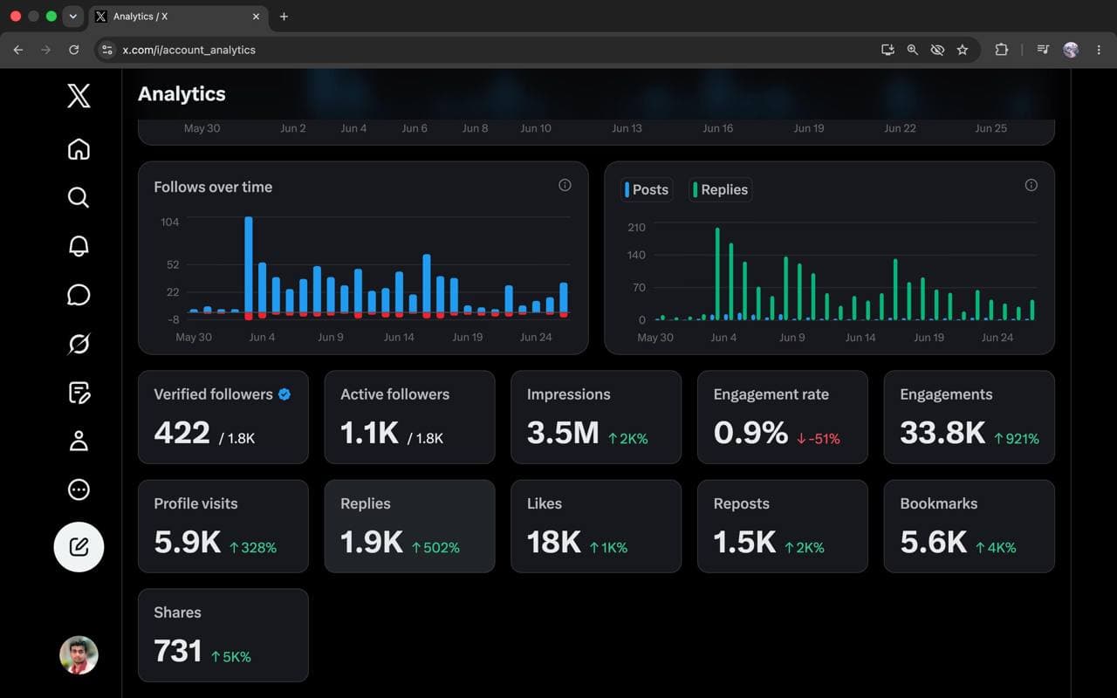Click the crossed-out eye icon in the address bar

937,50
